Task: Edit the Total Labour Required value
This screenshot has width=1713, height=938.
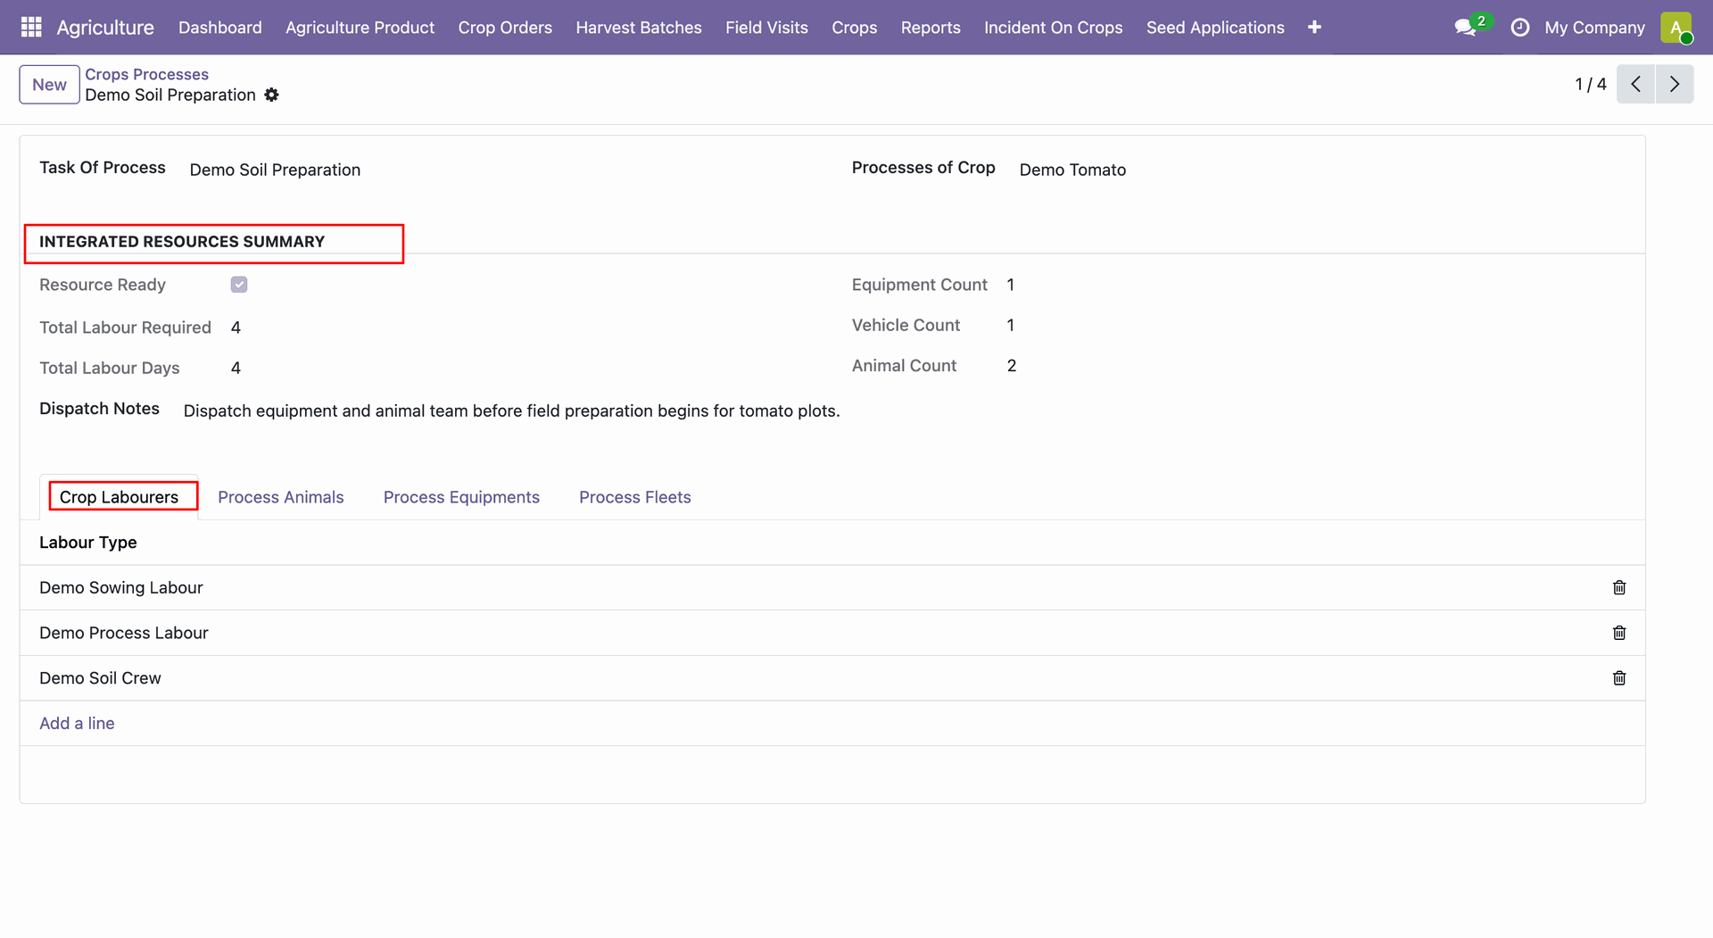Action: [x=236, y=328]
